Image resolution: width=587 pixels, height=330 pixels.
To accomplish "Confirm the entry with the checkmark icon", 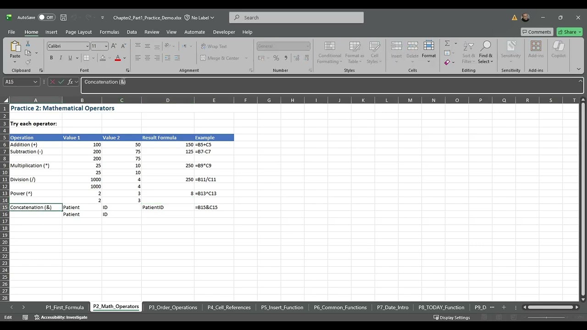I will click(x=61, y=82).
